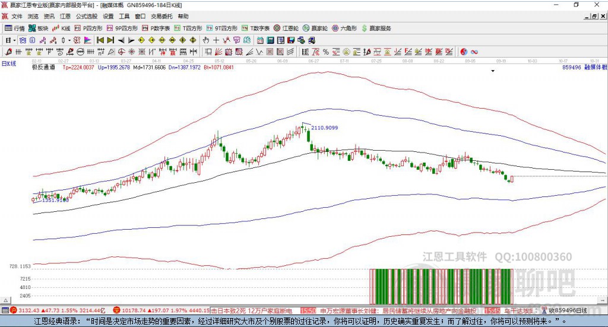Open the calculator icon

tap(270, 40)
